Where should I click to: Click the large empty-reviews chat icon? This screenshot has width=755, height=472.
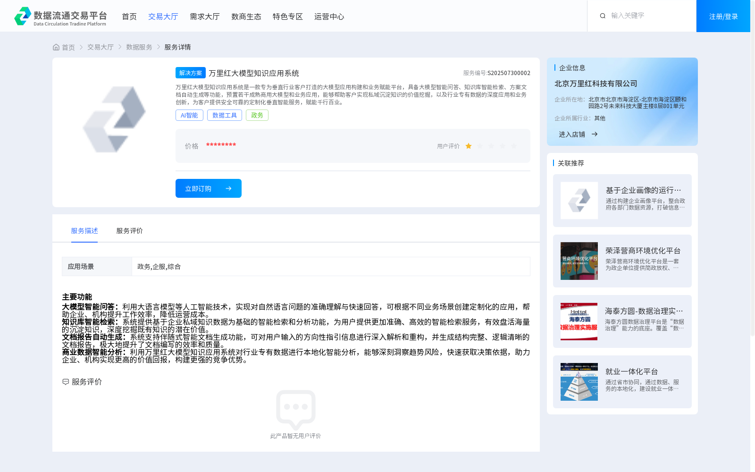(296, 410)
